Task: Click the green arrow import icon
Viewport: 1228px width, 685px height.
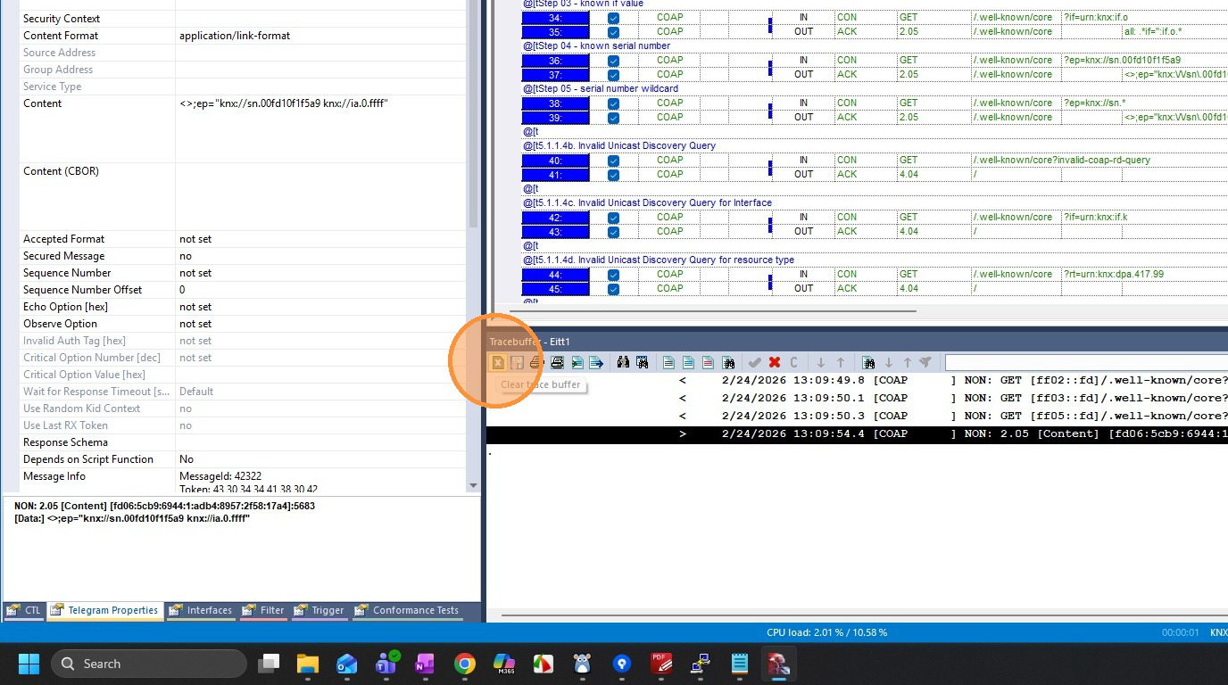Action: coord(577,362)
